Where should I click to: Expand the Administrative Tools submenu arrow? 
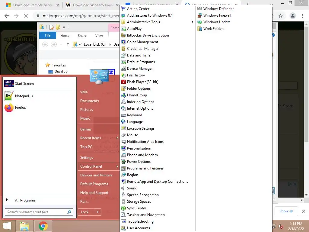[x=192, y=22]
